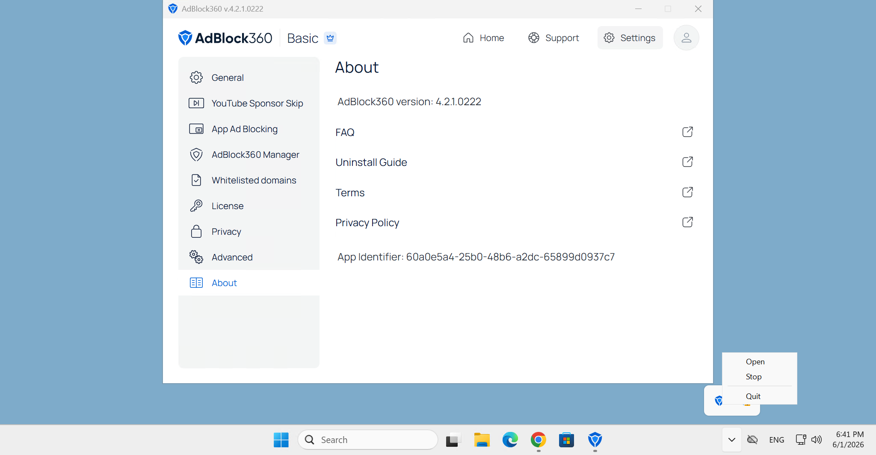Click the AdBlock360 tray overflow icon
The height and width of the screenshot is (455, 876).
click(719, 400)
